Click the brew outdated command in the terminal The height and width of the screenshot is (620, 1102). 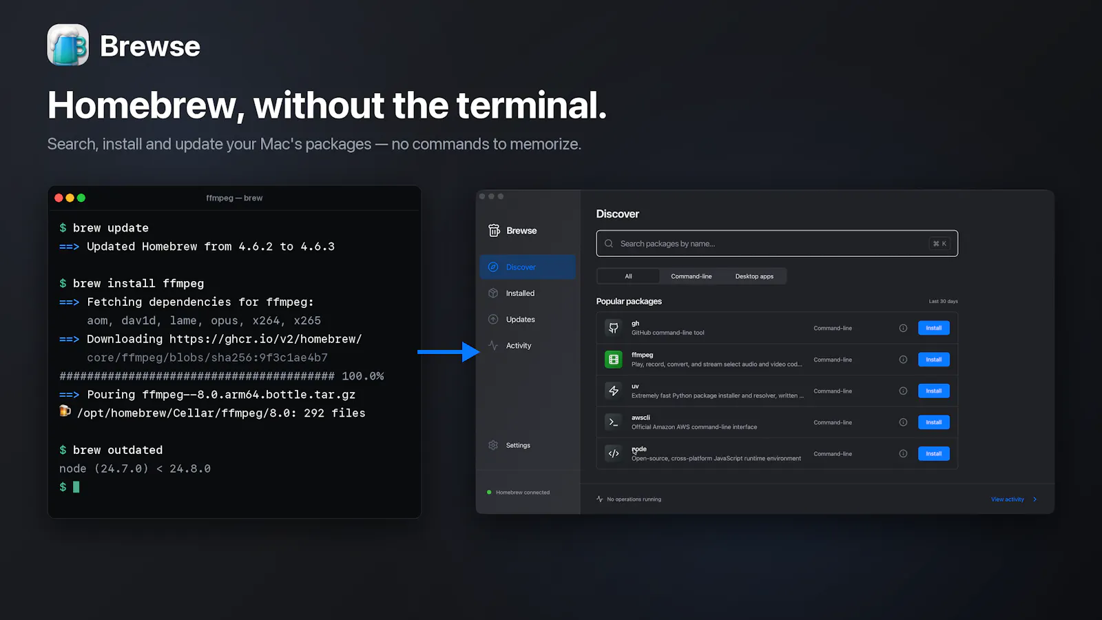118,450
